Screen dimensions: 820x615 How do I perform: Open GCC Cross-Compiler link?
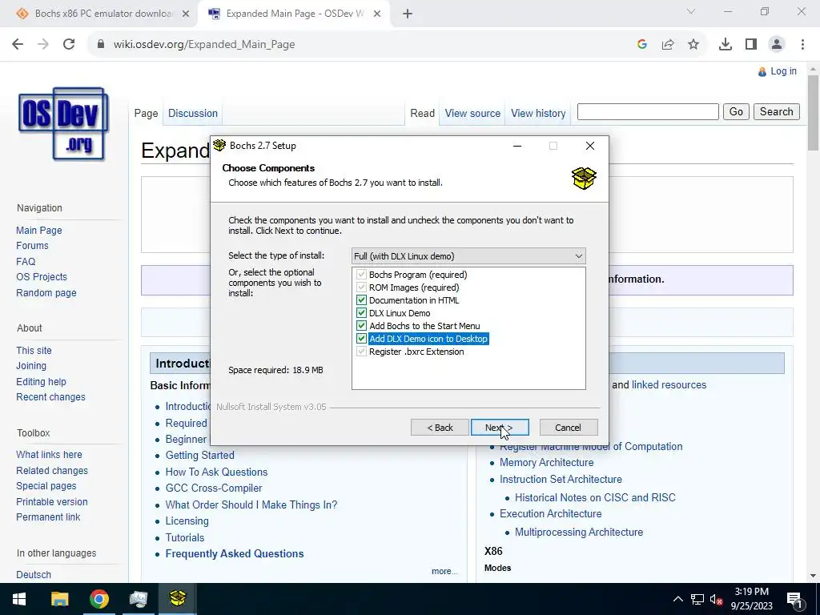(x=213, y=488)
